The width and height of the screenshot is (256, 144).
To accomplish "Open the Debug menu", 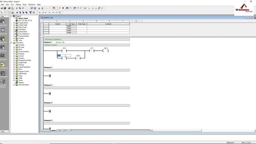I will [18, 4].
